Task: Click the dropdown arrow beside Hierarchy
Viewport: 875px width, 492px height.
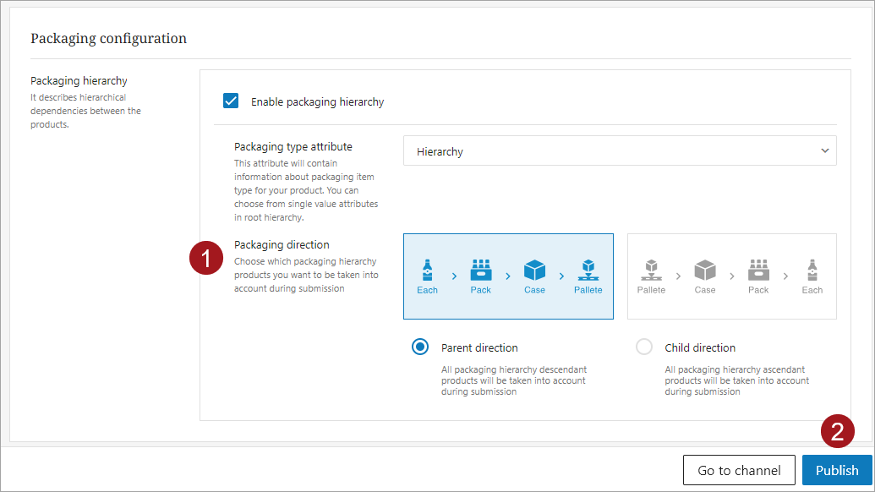Action: tap(824, 151)
